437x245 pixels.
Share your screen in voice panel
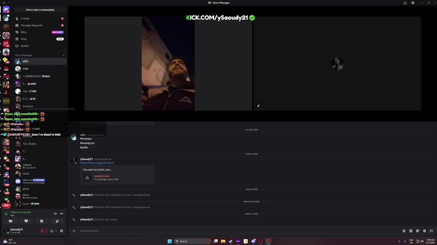point(26,221)
